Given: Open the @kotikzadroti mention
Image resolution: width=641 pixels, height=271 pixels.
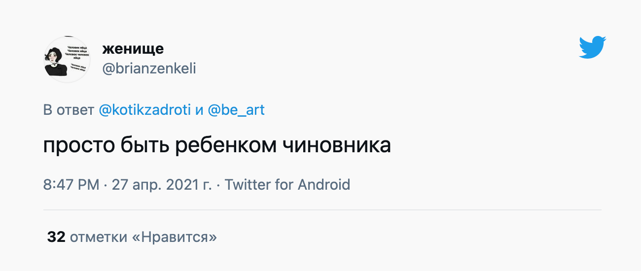Looking at the screenshot, I should (145, 110).
